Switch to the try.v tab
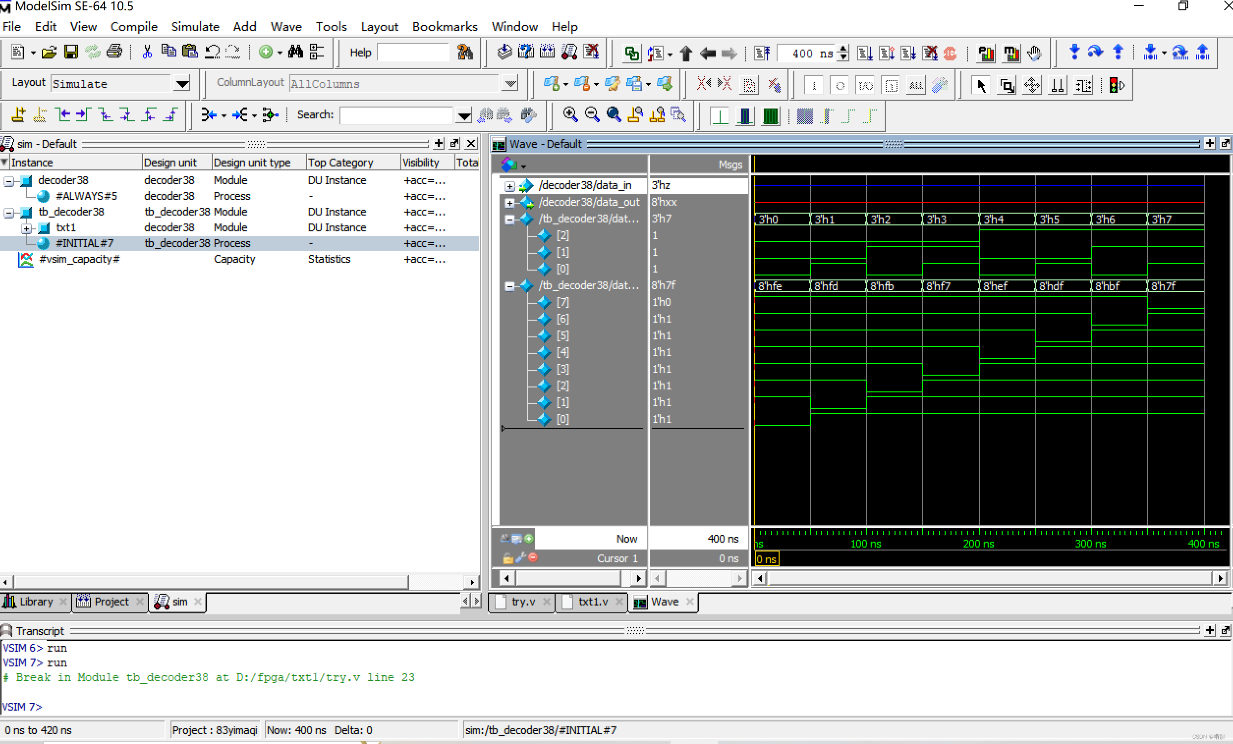1233x744 pixels. [522, 602]
